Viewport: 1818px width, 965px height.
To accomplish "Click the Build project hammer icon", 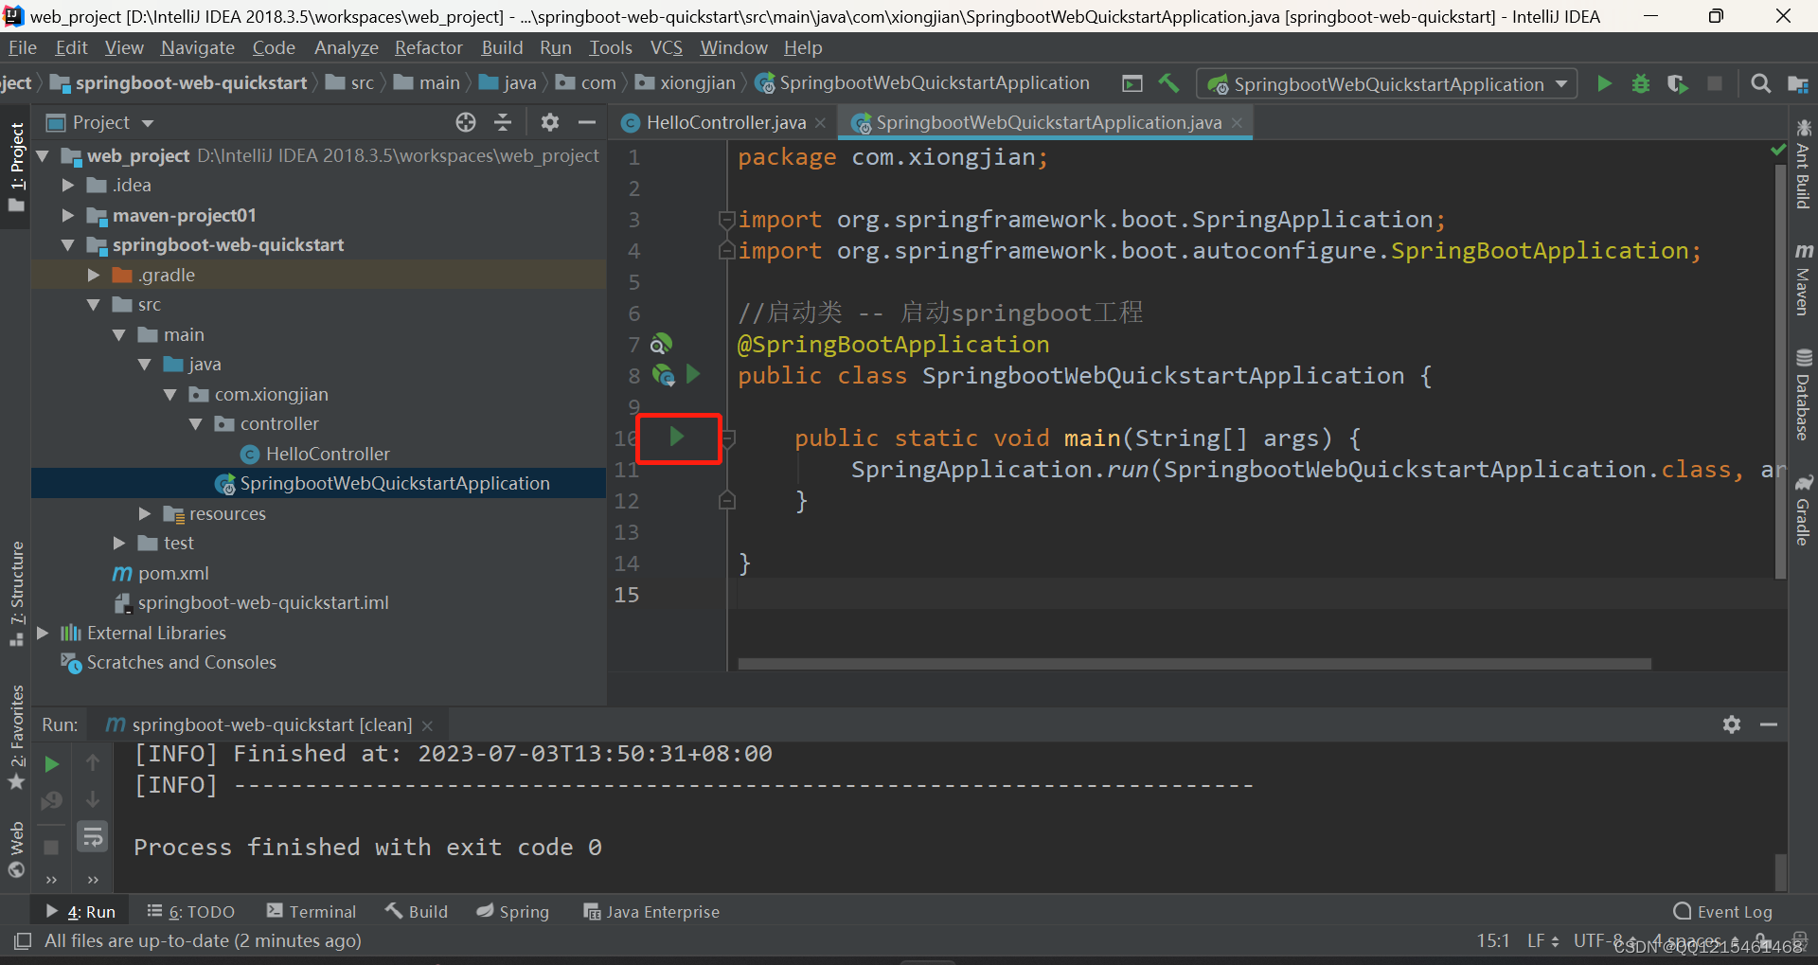I will [x=1169, y=83].
